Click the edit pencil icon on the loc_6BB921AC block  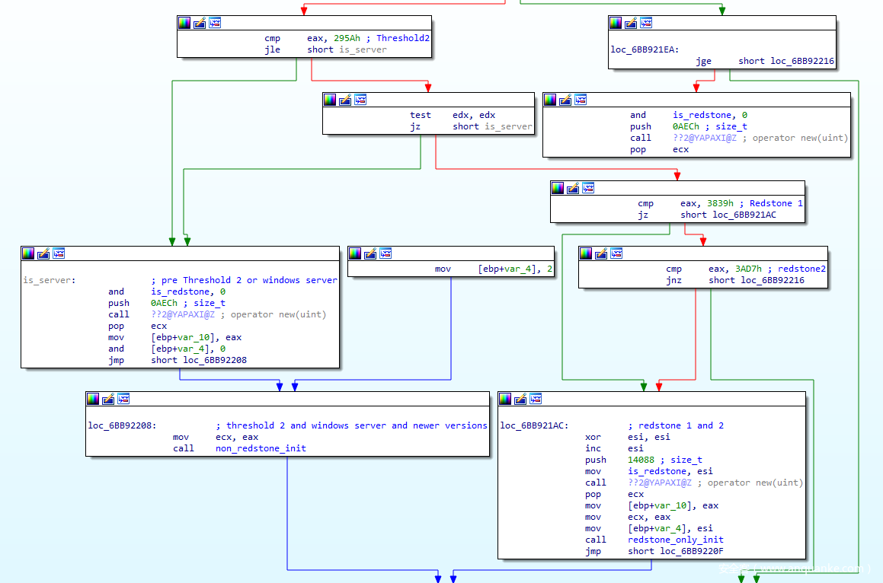point(520,399)
